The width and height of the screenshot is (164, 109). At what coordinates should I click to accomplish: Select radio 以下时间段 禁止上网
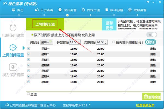point(32,35)
